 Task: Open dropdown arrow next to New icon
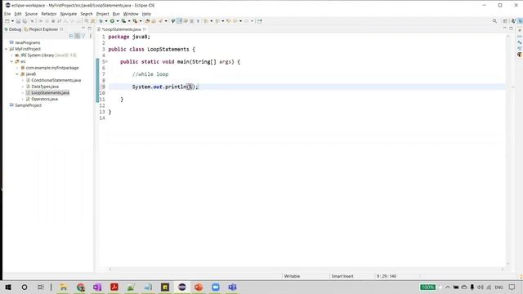tap(12, 21)
